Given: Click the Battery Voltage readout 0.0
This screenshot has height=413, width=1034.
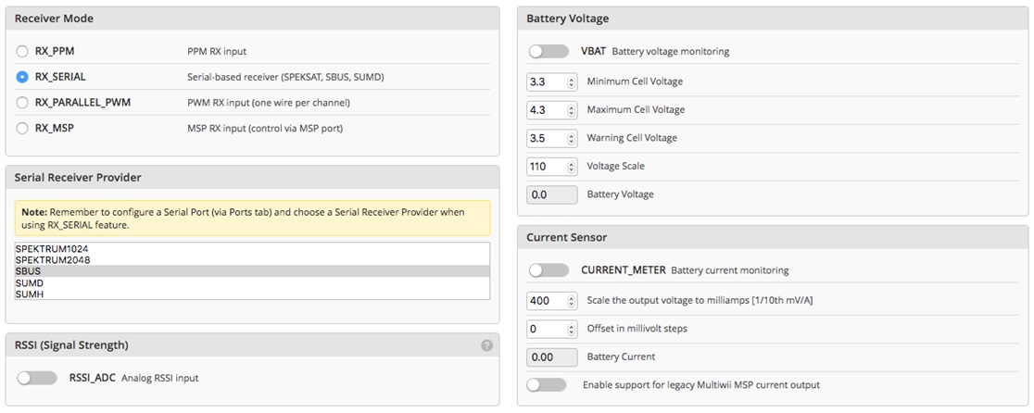Looking at the screenshot, I should (552, 195).
